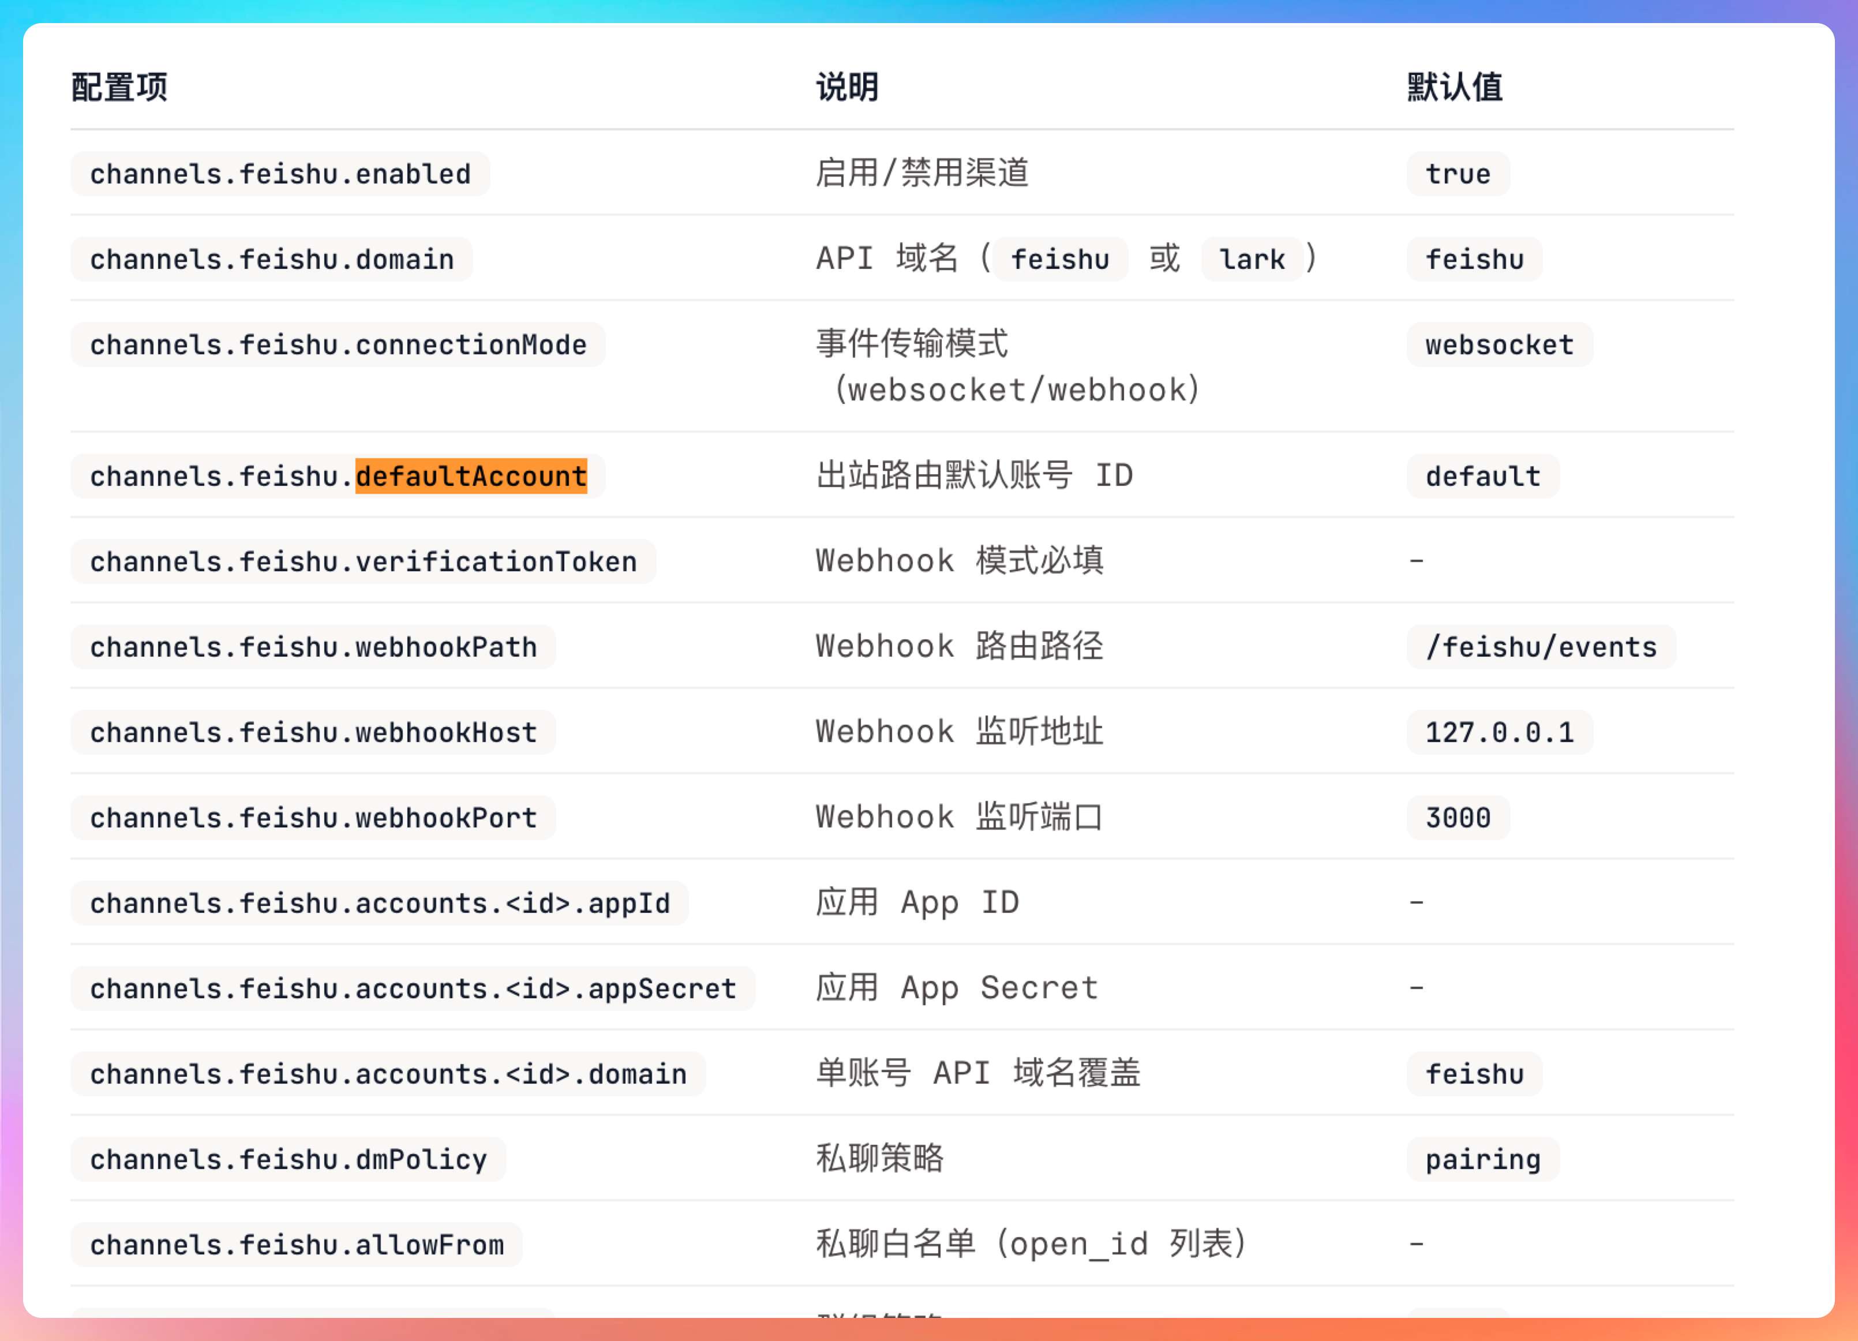Viewport: 1858px width, 1341px height.
Task: Click the 配置项 column header
Action: click(119, 87)
